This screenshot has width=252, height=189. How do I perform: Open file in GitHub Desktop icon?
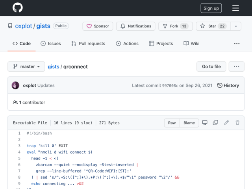click(x=205, y=123)
